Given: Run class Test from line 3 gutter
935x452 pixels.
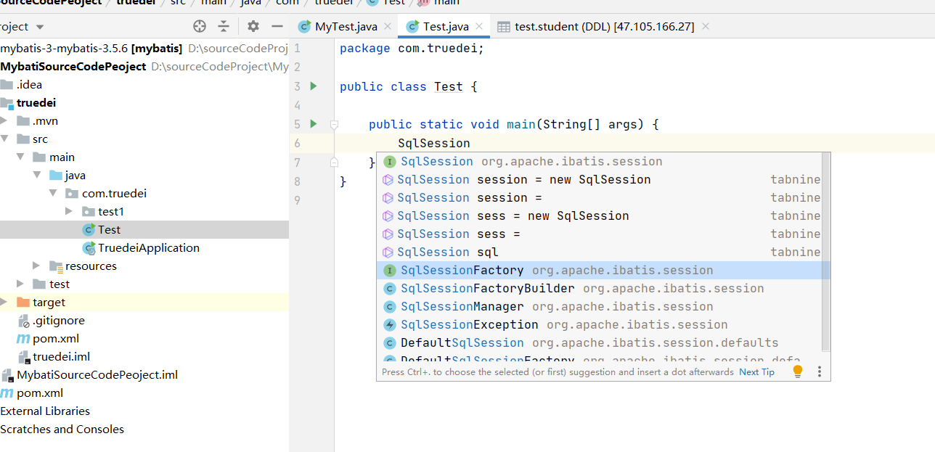Looking at the screenshot, I should click(314, 86).
